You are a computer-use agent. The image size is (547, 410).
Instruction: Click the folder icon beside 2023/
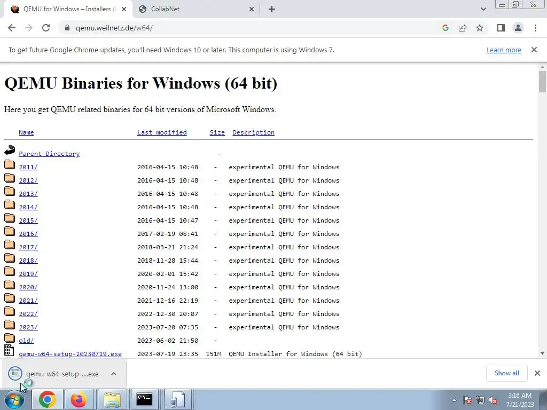click(10, 325)
